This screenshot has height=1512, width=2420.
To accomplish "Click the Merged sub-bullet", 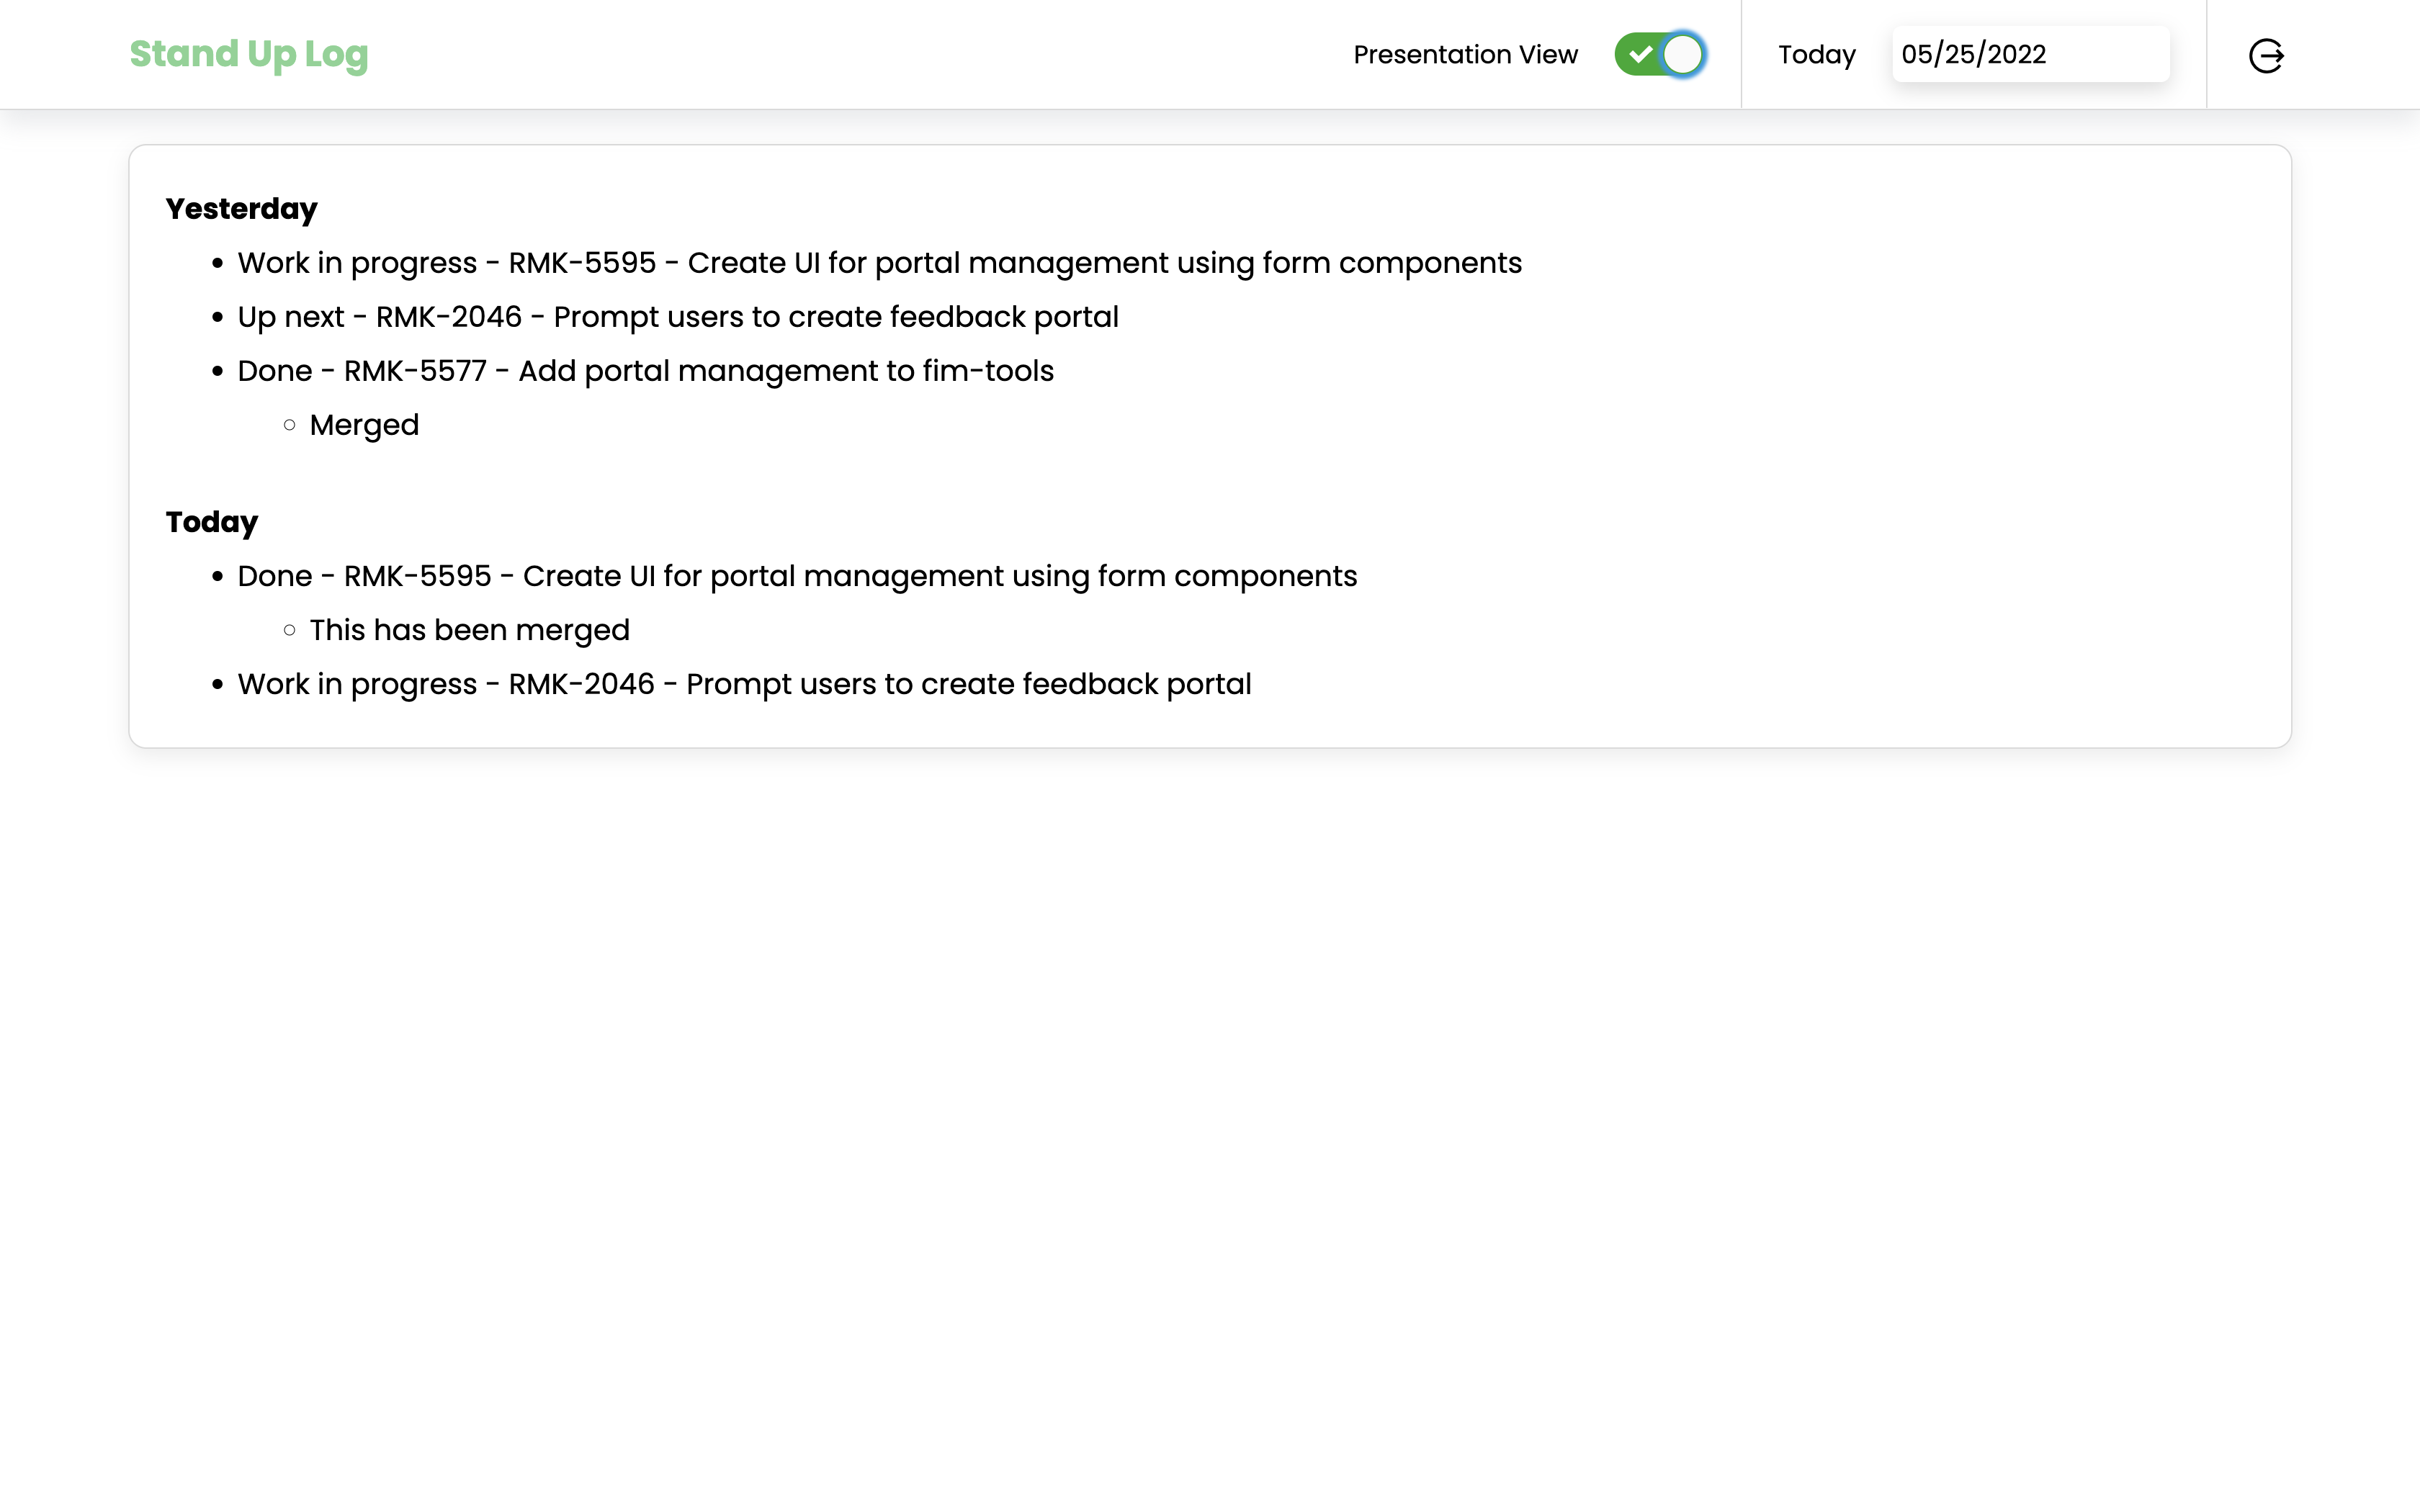I will [x=364, y=425].
